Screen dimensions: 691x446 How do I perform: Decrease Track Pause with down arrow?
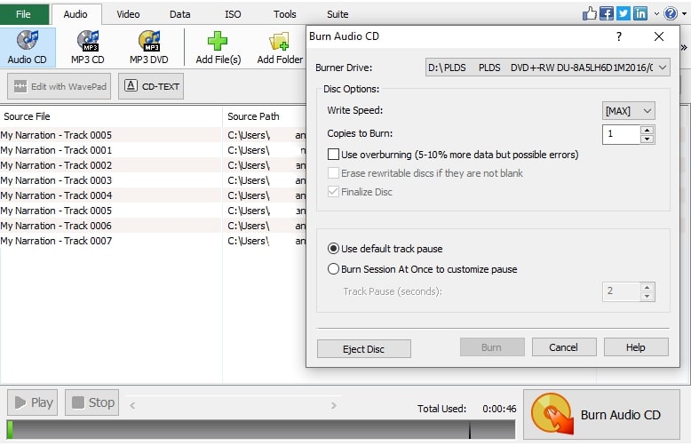pos(647,297)
